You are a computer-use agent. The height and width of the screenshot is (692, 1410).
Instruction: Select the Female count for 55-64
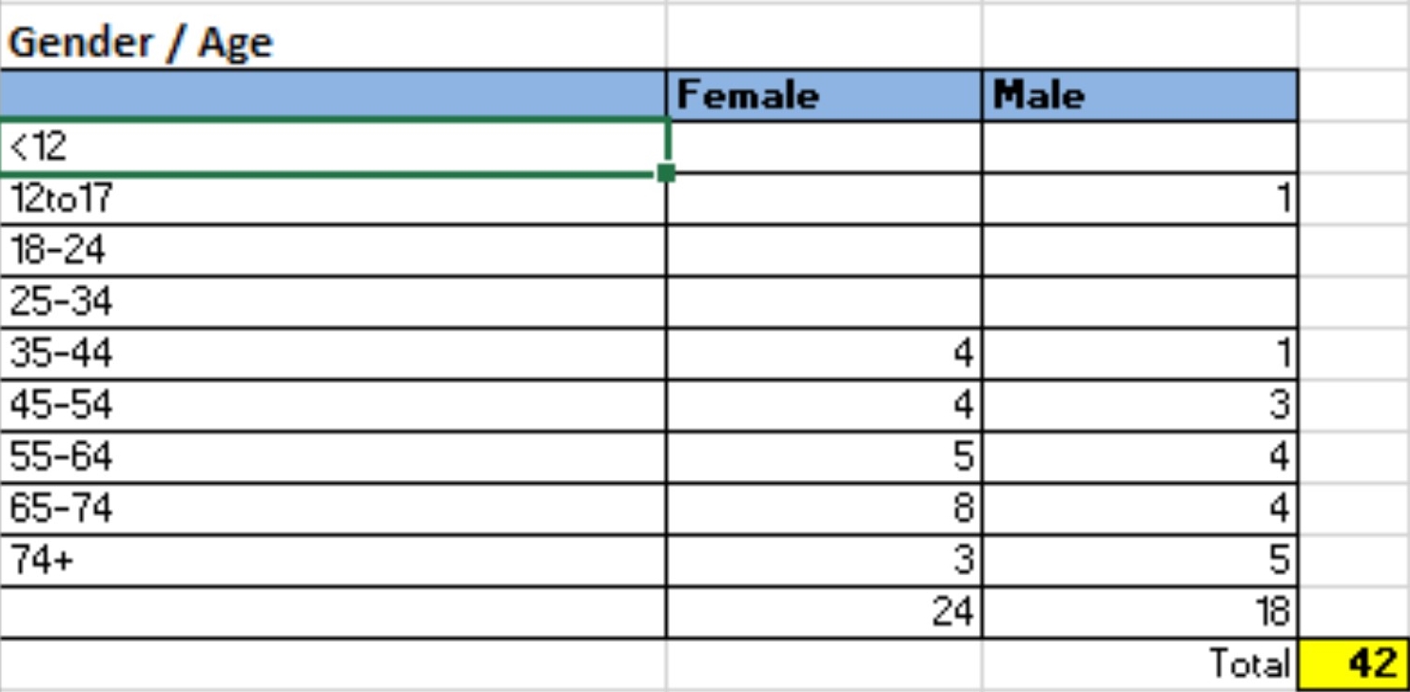tap(824, 457)
